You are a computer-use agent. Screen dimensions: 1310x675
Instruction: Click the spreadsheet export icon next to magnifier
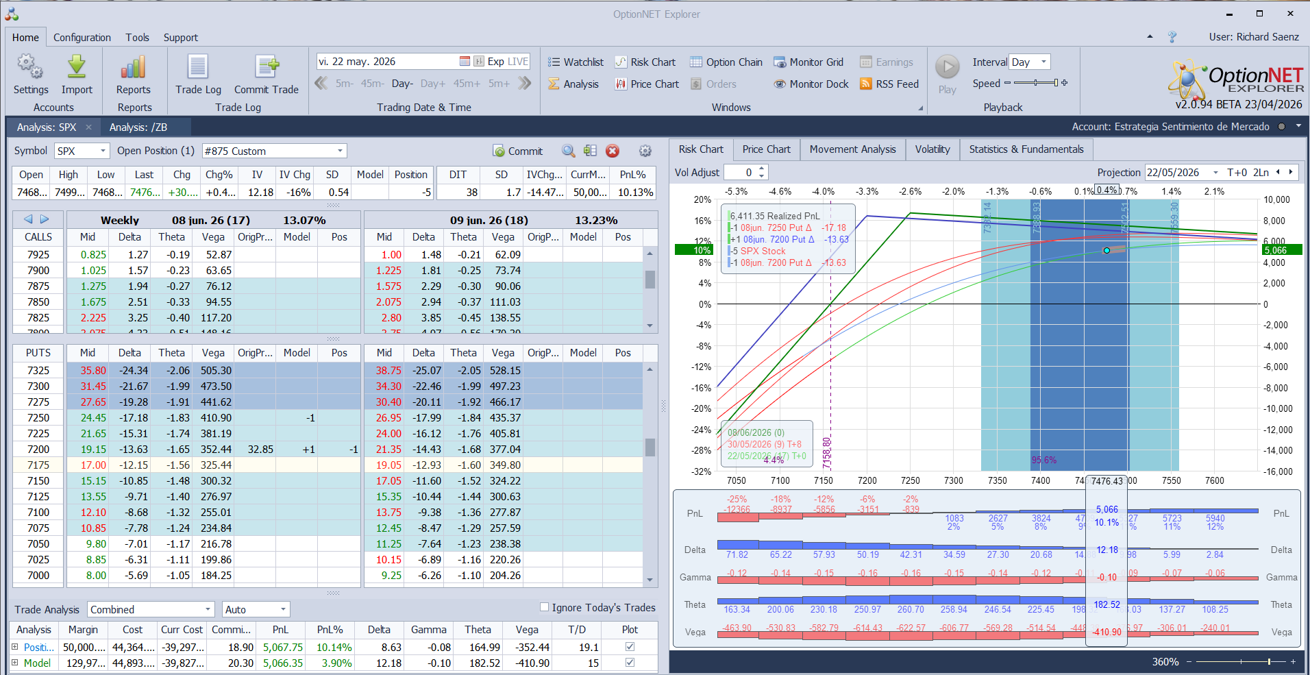click(x=590, y=151)
